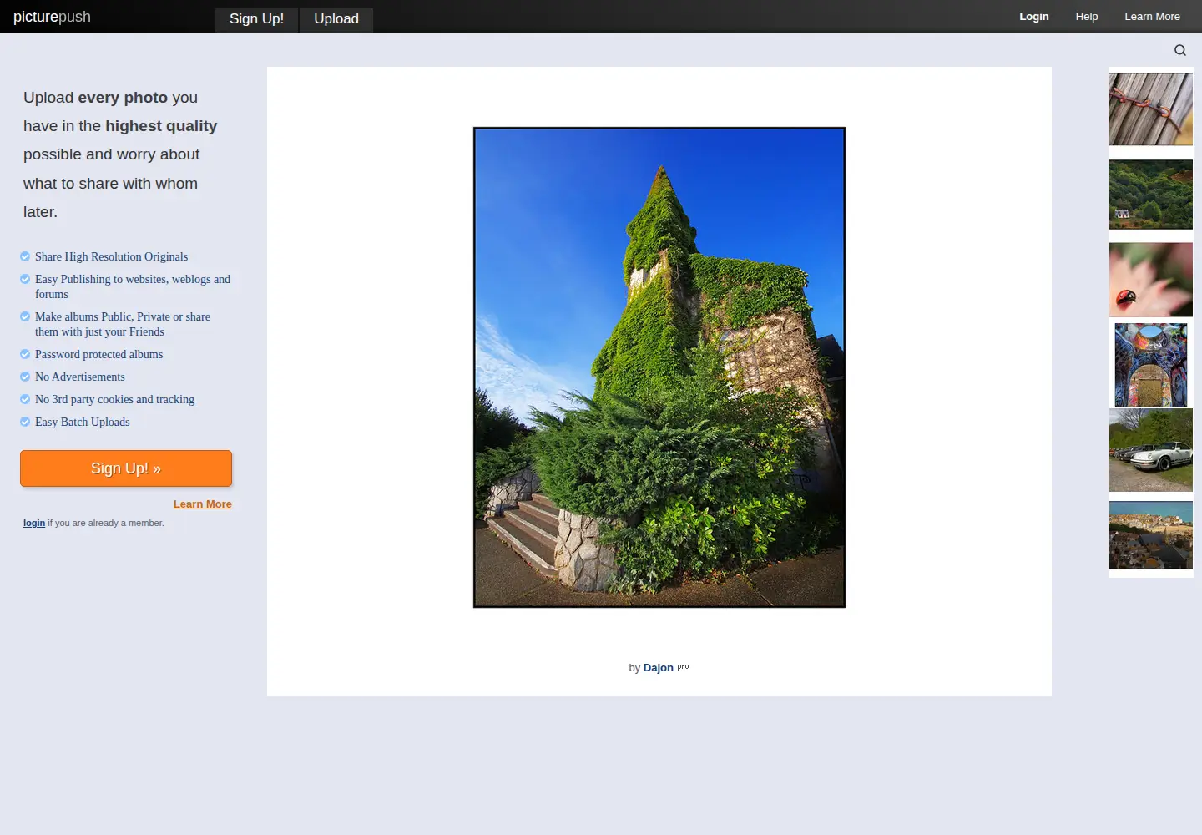Image resolution: width=1202 pixels, height=835 pixels.
Task: Open the Upload tab
Action: [x=336, y=19]
